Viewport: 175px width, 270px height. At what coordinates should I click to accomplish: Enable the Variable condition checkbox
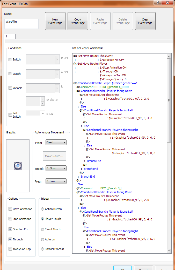click(x=10, y=88)
